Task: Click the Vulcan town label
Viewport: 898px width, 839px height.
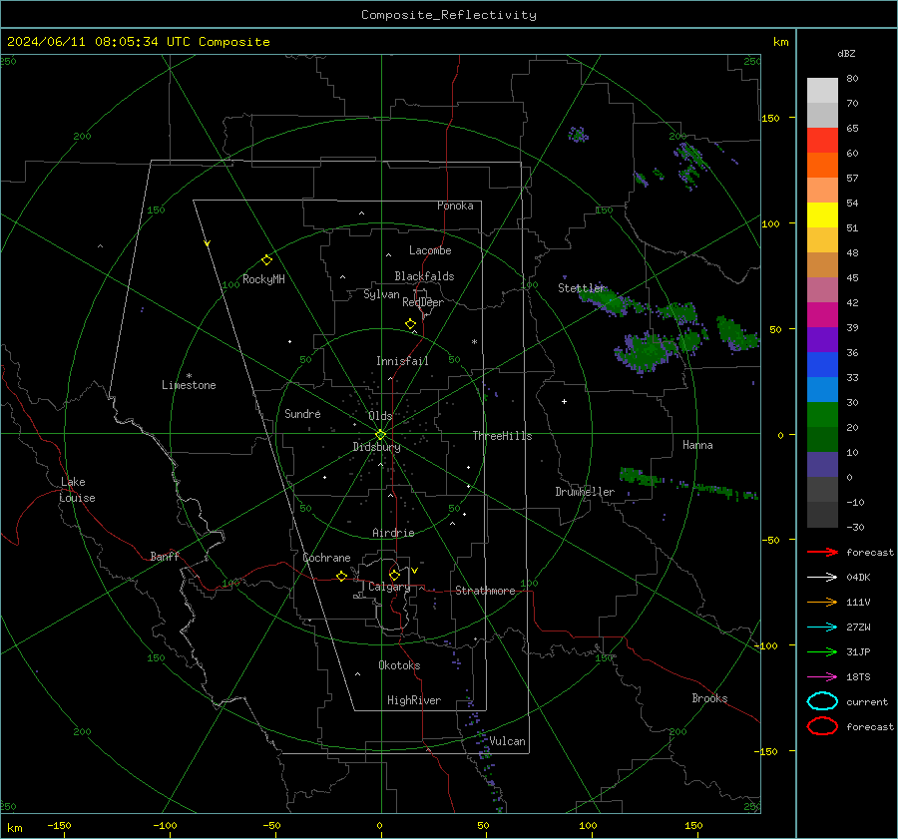Action: 507,741
